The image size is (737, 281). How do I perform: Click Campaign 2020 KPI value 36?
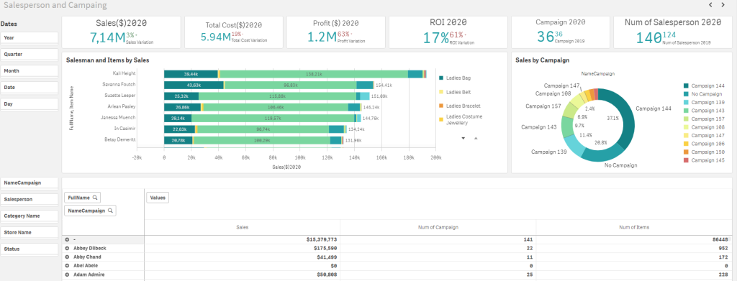coord(546,37)
